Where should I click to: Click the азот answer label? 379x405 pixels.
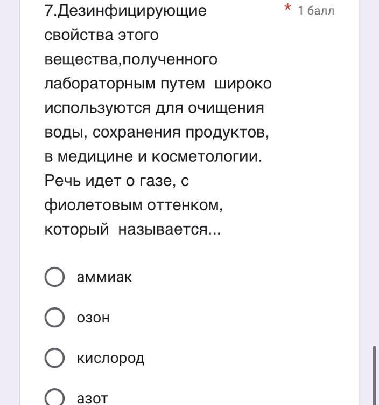(92, 399)
